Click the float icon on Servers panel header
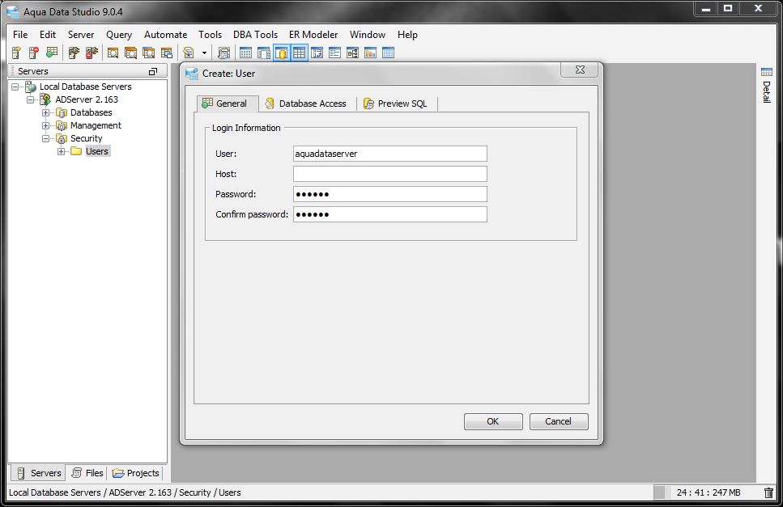The height and width of the screenshot is (507, 783). click(x=153, y=71)
